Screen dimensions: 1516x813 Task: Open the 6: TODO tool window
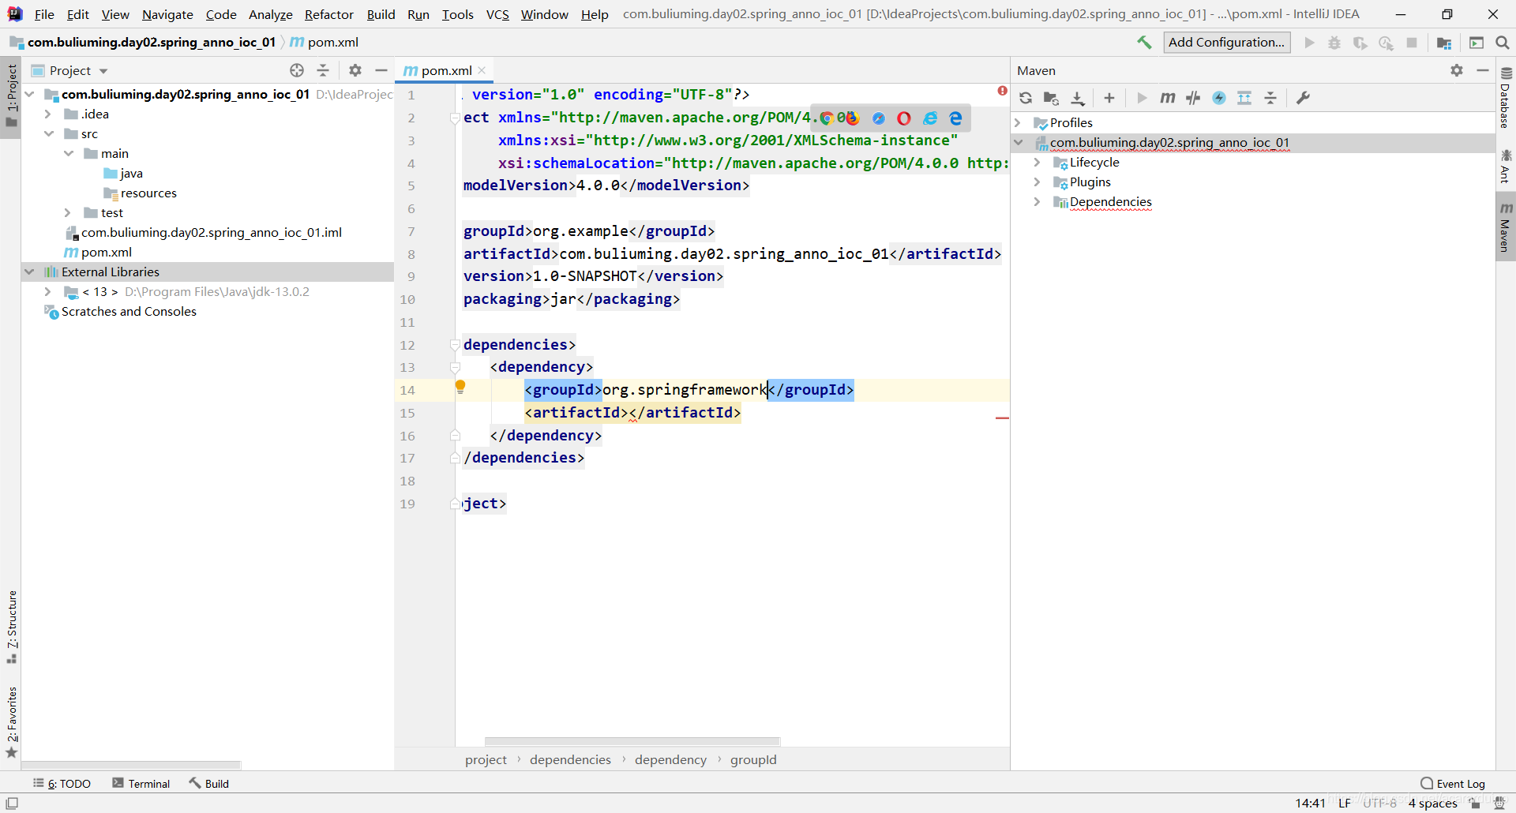coord(62,784)
